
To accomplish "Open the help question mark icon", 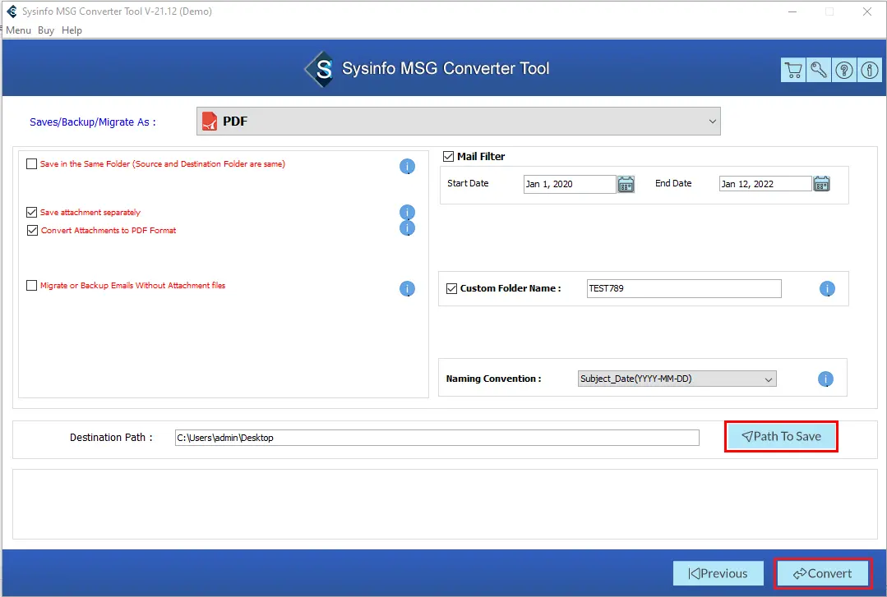I will [x=844, y=70].
